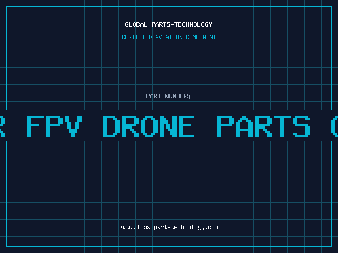
Task: Click the letter V in FPV
Action: point(73,126)
